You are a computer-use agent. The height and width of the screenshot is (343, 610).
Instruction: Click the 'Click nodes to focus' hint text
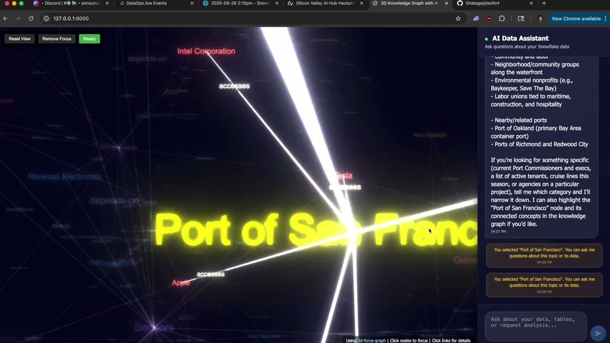click(409, 341)
